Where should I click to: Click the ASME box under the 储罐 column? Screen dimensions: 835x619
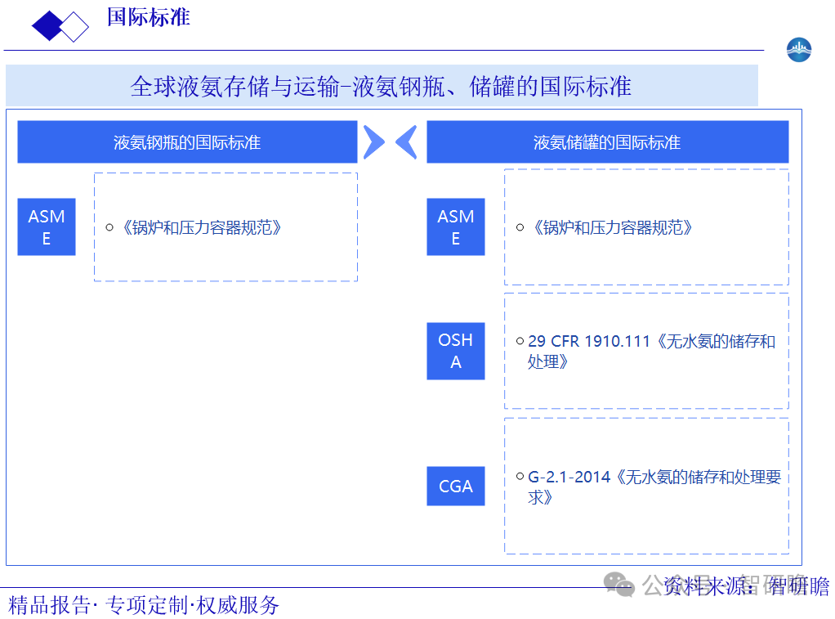pos(455,227)
